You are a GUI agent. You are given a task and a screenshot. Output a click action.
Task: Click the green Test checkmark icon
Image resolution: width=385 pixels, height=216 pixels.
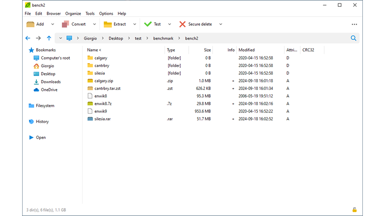[148, 24]
